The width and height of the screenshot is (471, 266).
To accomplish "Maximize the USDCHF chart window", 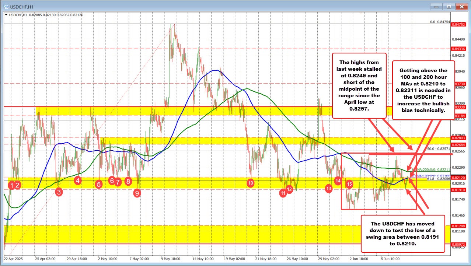I will point(449,6).
